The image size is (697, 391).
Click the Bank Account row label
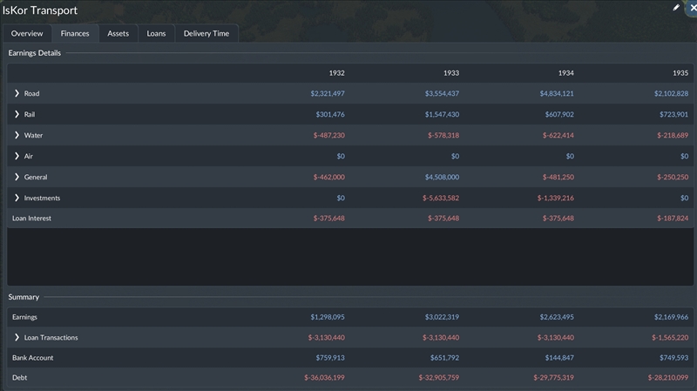pyautogui.click(x=32, y=358)
